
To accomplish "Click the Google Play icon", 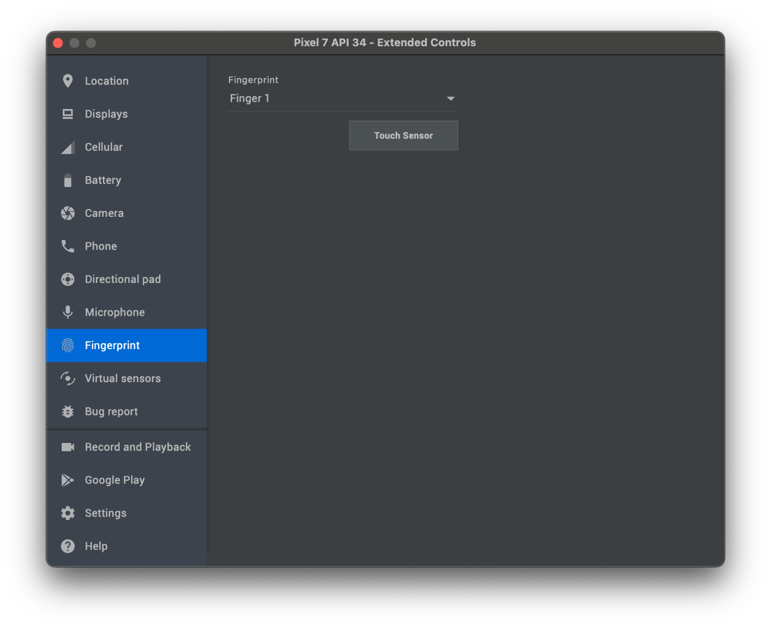I will click(68, 480).
